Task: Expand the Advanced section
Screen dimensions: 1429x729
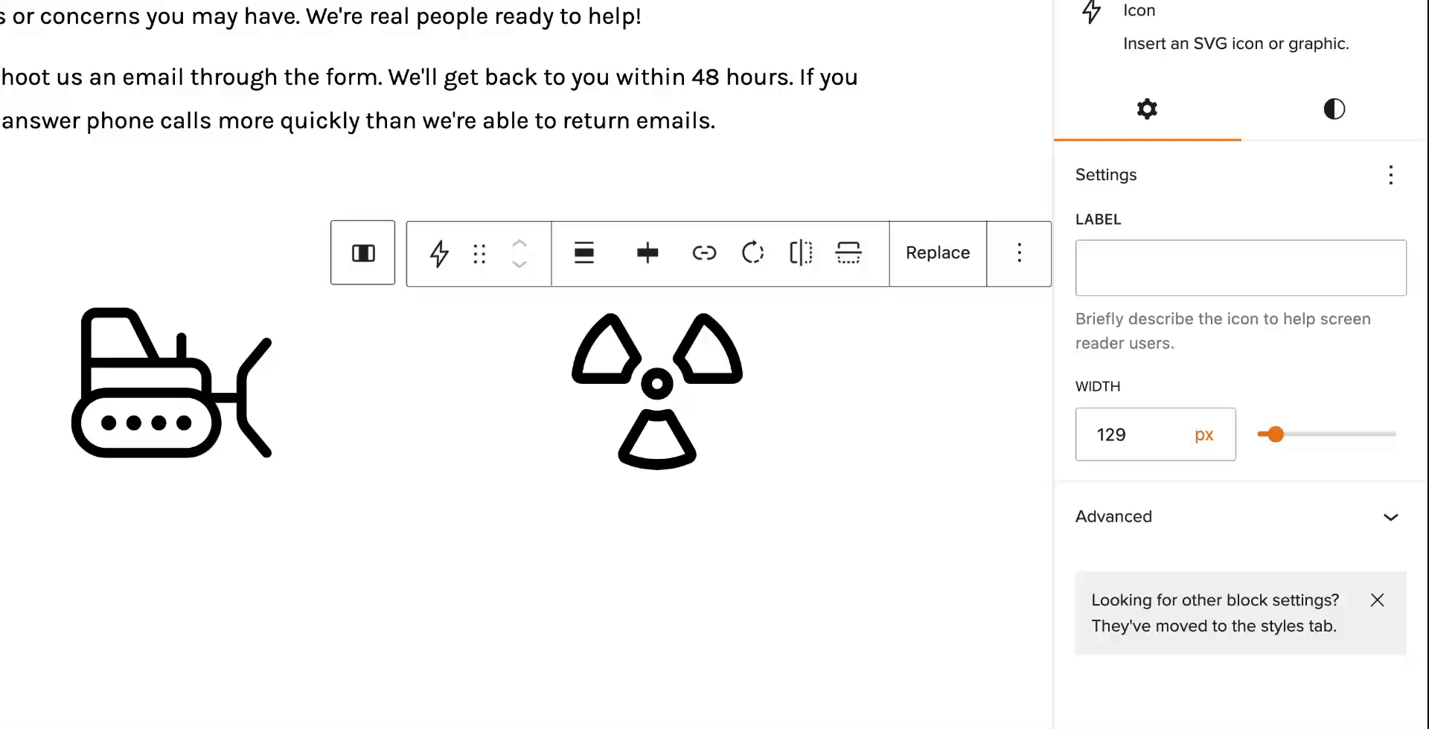Action: coord(1241,516)
